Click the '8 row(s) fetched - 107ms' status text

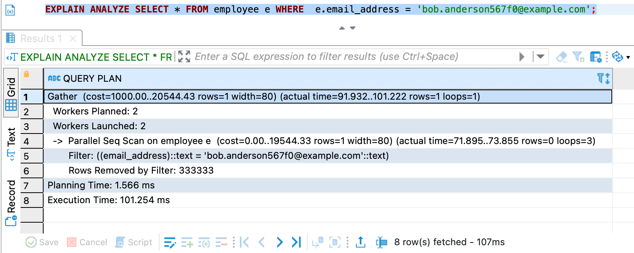pyautogui.click(x=449, y=242)
